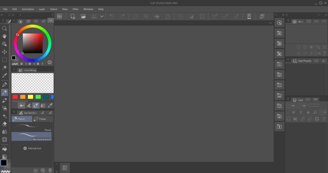Screen dimensions: 328x173
Task: Open the Help menu
Action: click(x=101, y=9)
